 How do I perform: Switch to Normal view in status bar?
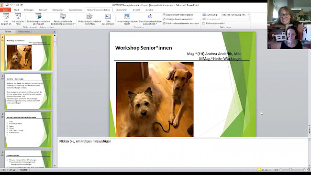pyautogui.click(x=259, y=170)
